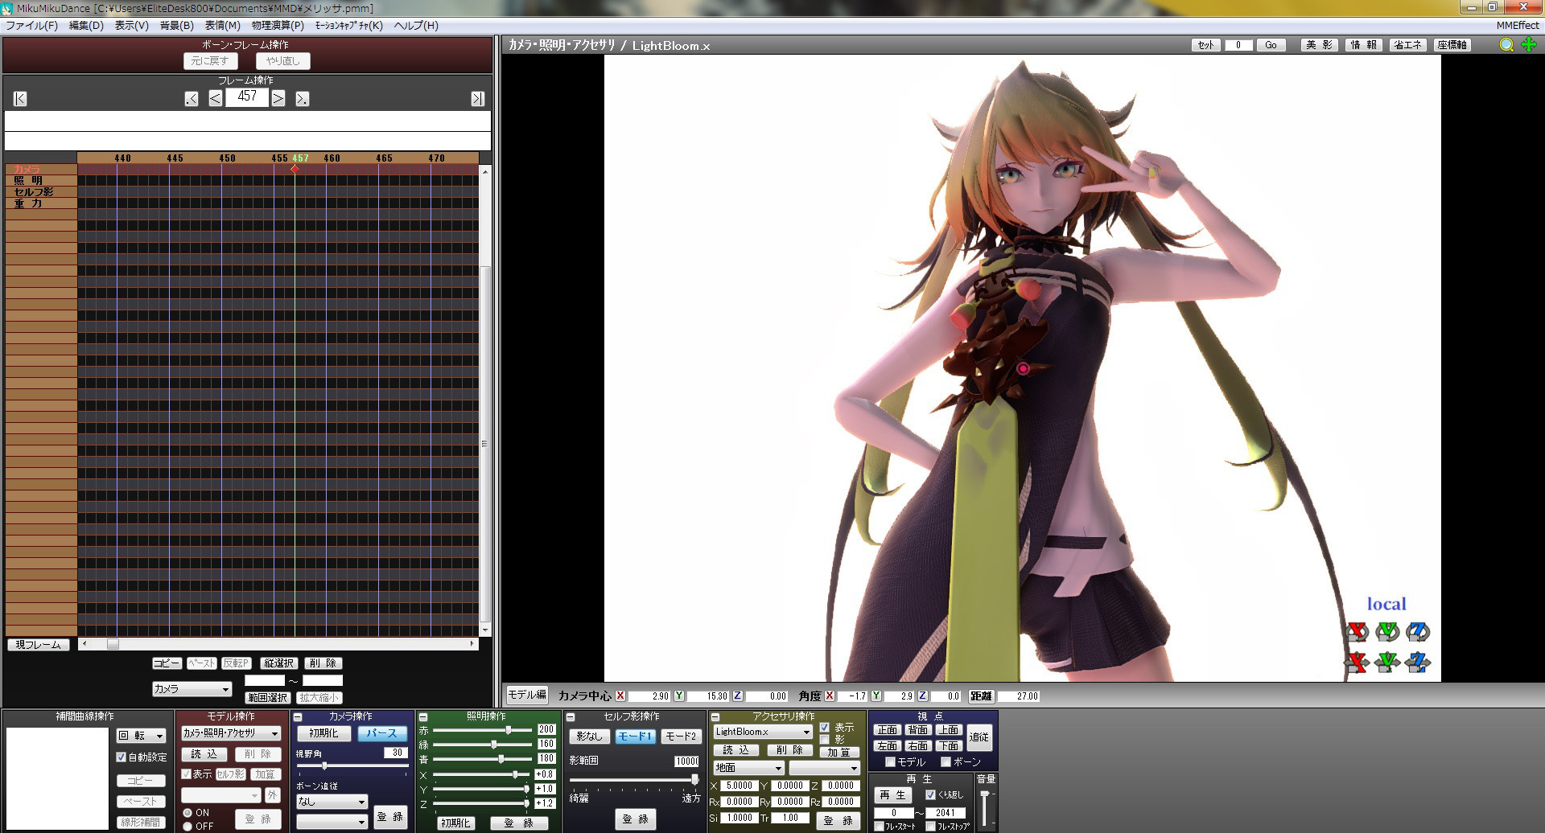1545x833 pixels.
Task: Go to next keyframe dot-arrow icon
Action: click(x=302, y=99)
